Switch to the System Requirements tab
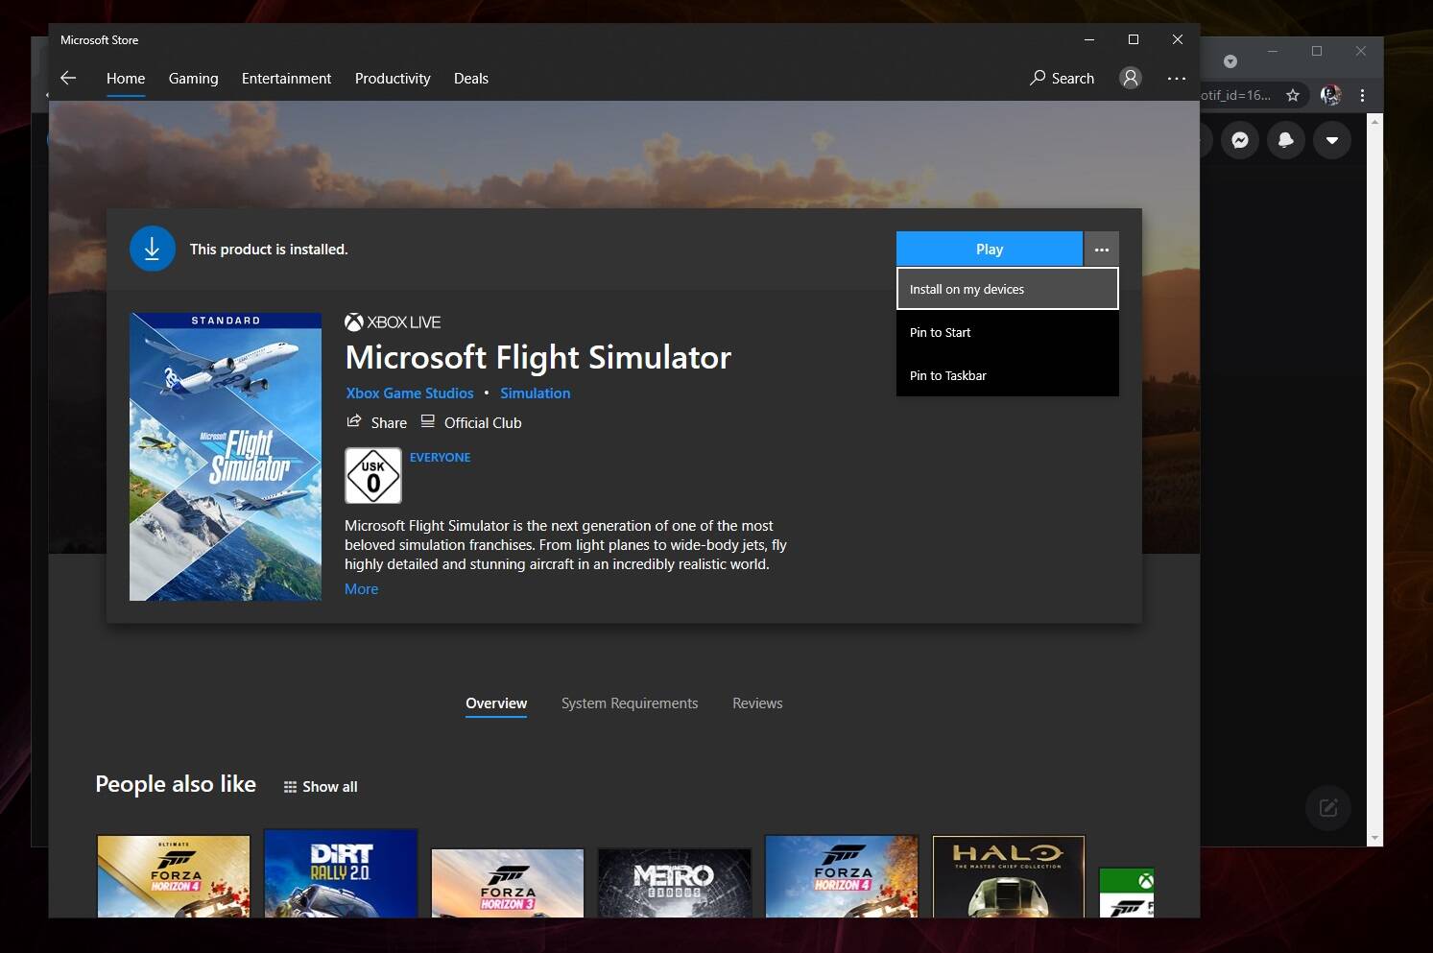The height and width of the screenshot is (953, 1433). [629, 703]
